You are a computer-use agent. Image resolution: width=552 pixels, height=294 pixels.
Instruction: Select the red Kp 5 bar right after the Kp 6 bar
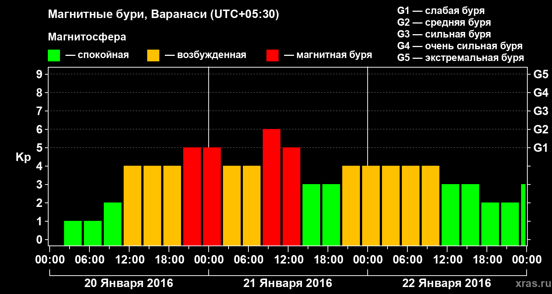[x=291, y=196]
